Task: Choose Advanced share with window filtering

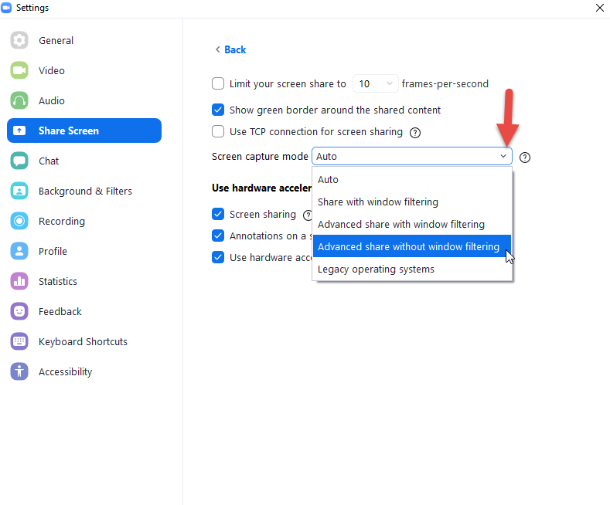Action: (x=411, y=224)
